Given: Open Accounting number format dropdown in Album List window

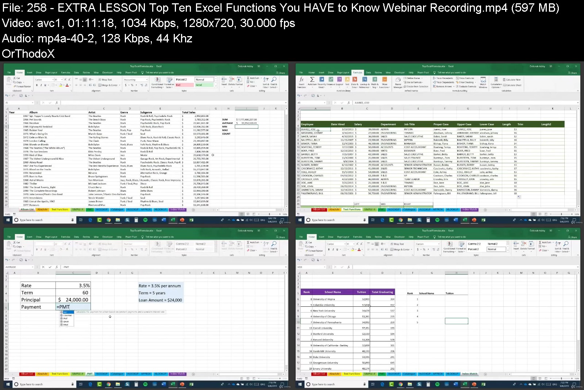Looking at the screenshot, I should pos(147,80).
